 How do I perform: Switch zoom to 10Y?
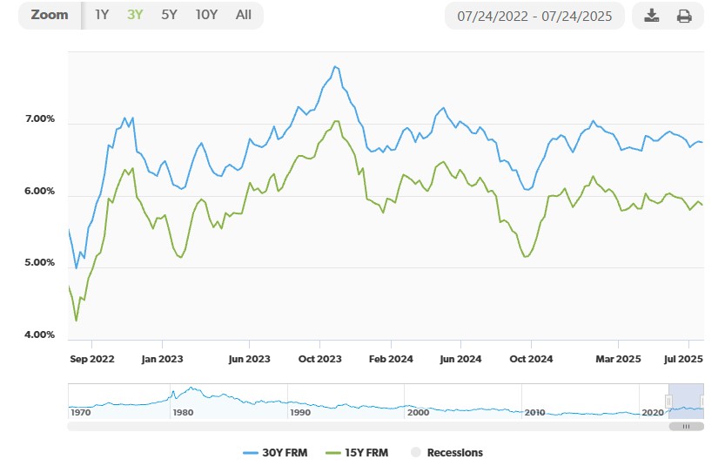tap(206, 15)
